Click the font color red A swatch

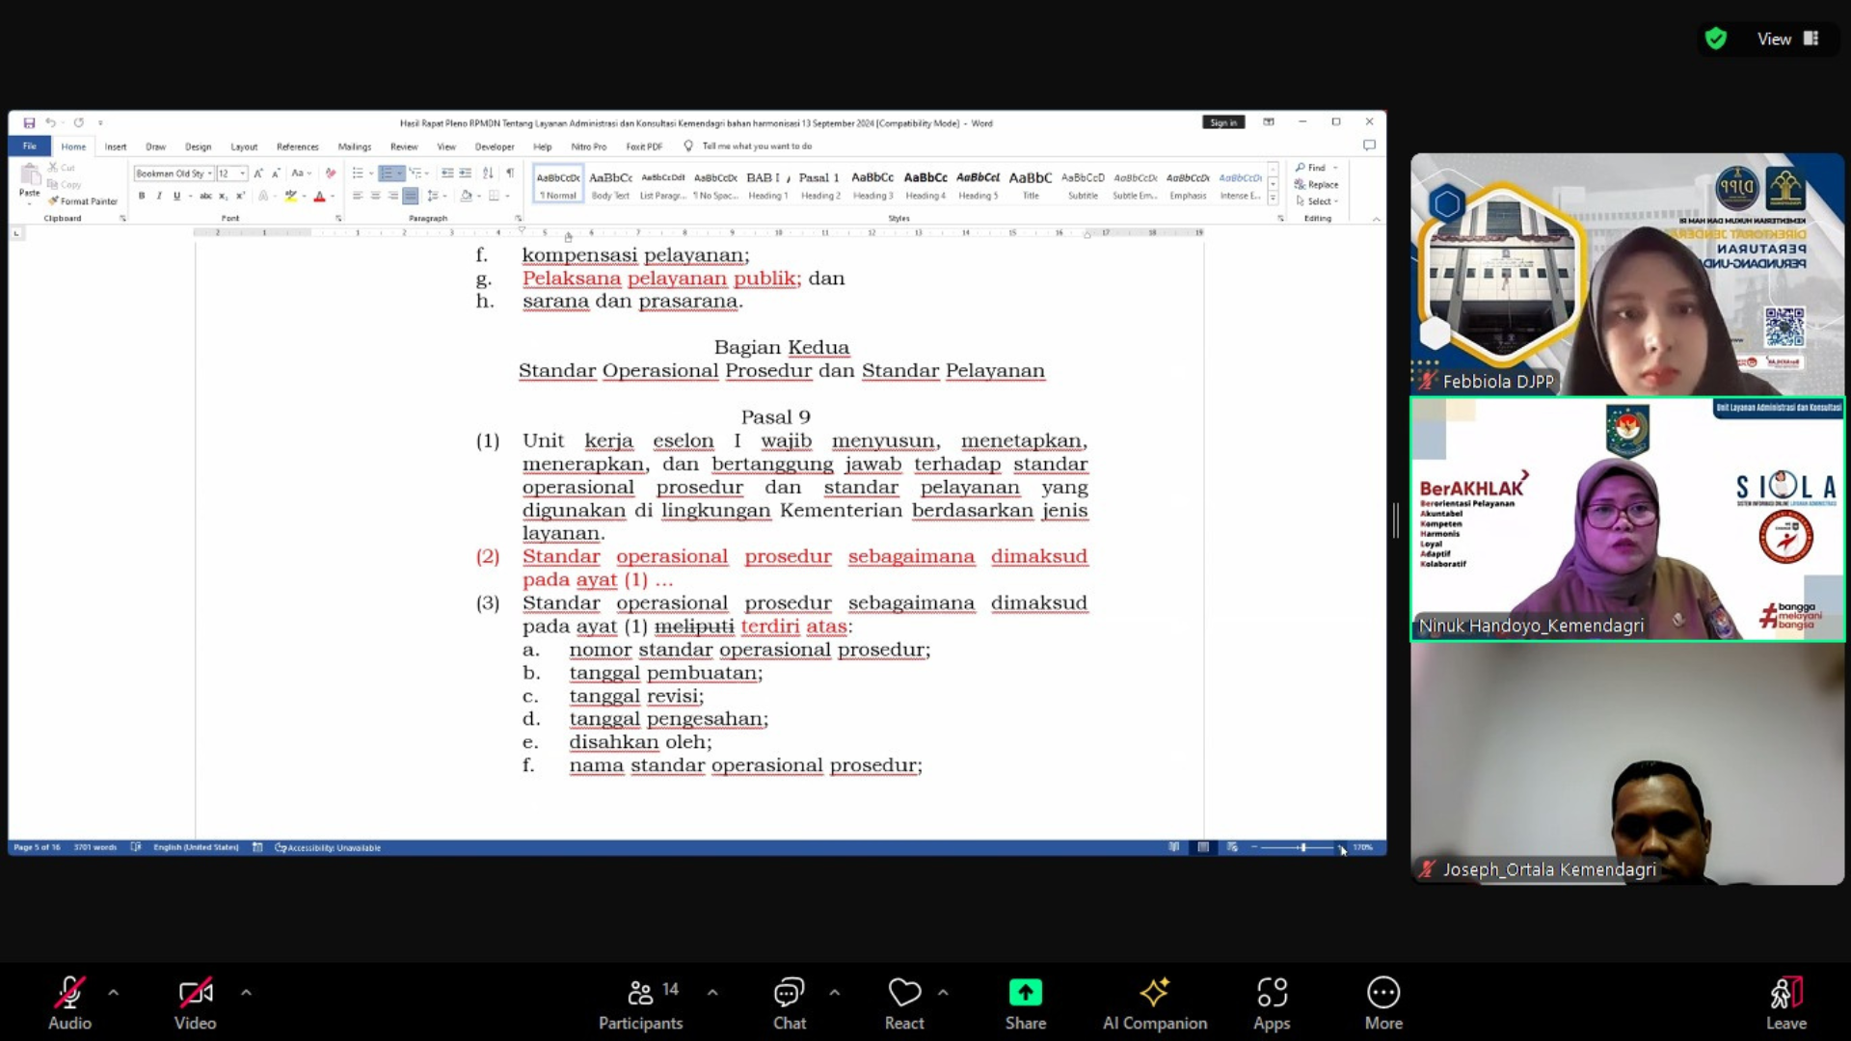[319, 196]
